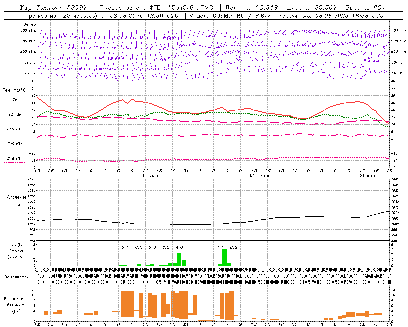The width and height of the screenshot is (408, 327).
Task: Click the Тем-ра(°C) temperature axis label
Action: (x=15, y=90)
